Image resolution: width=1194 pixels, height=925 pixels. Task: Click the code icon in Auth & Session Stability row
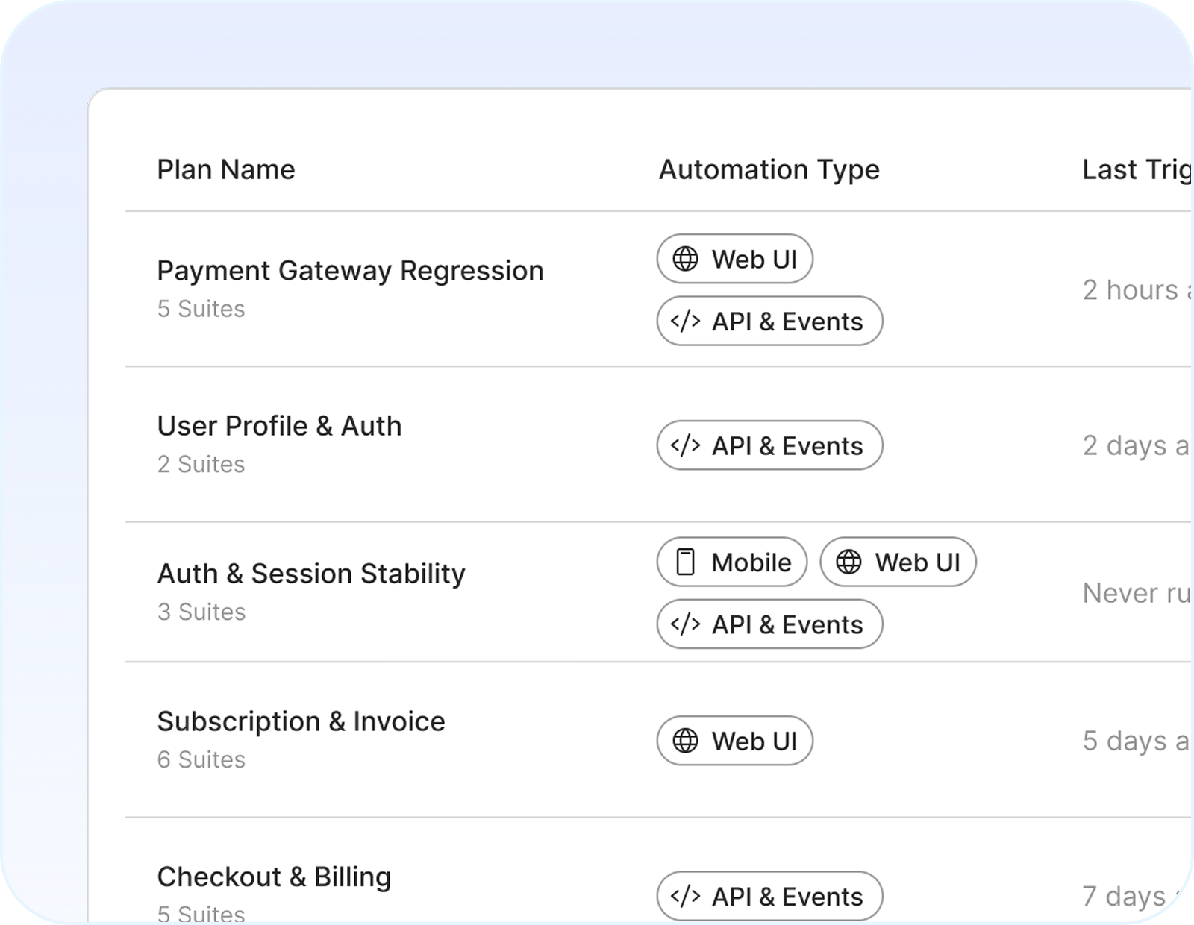pos(685,624)
